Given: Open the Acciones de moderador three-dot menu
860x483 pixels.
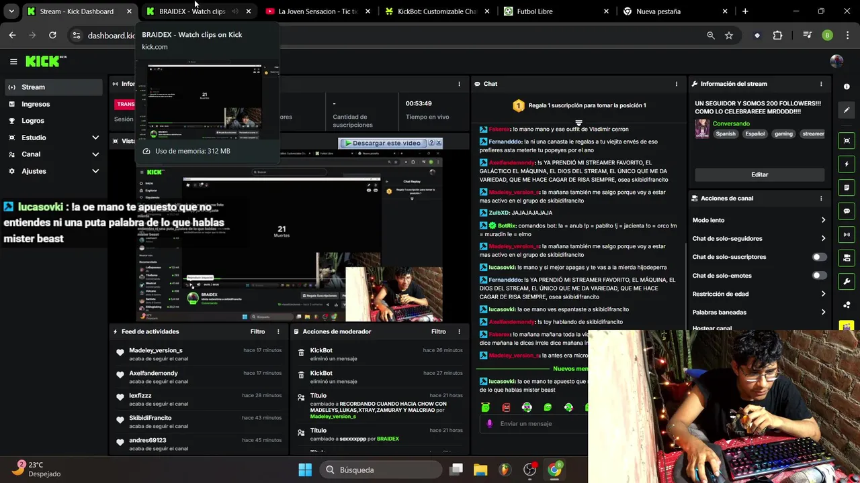Looking at the screenshot, I should (460, 331).
